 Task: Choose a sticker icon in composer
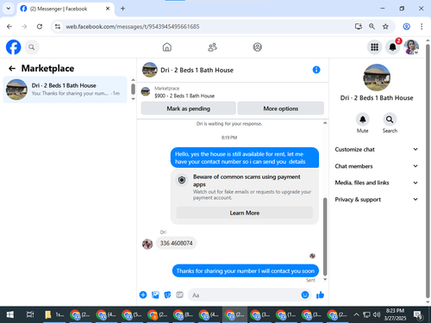coord(167,295)
